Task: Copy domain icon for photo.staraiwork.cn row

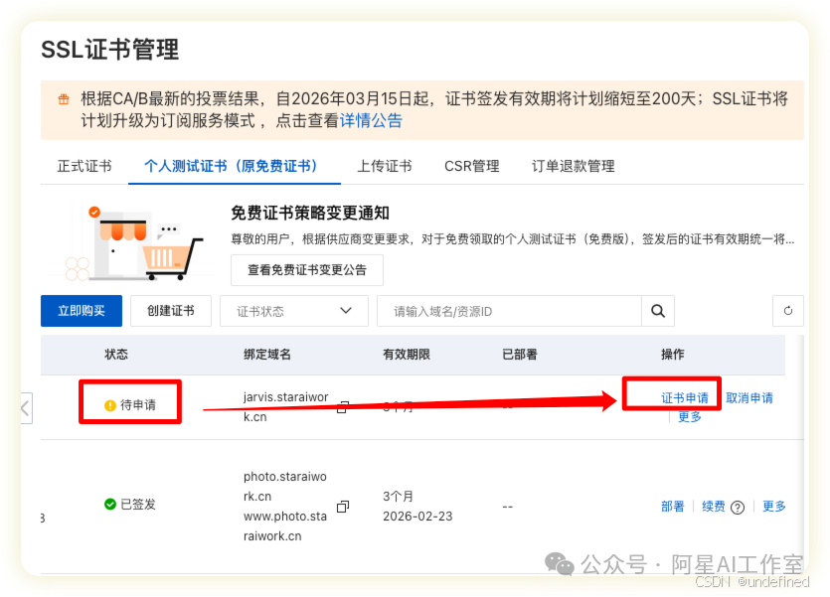Action: 343,507
